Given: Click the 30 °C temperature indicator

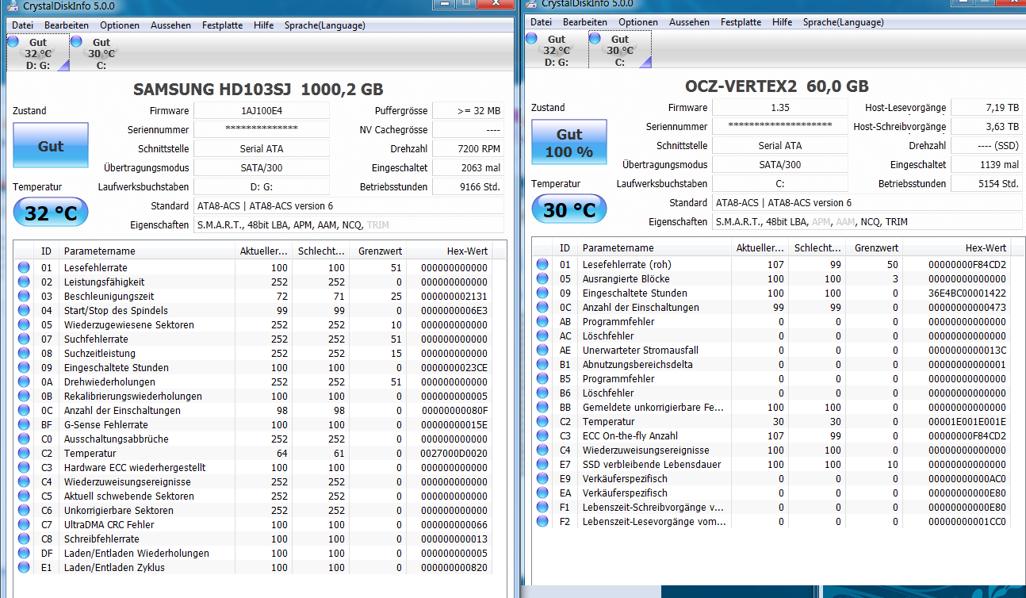Looking at the screenshot, I should coord(569,209).
